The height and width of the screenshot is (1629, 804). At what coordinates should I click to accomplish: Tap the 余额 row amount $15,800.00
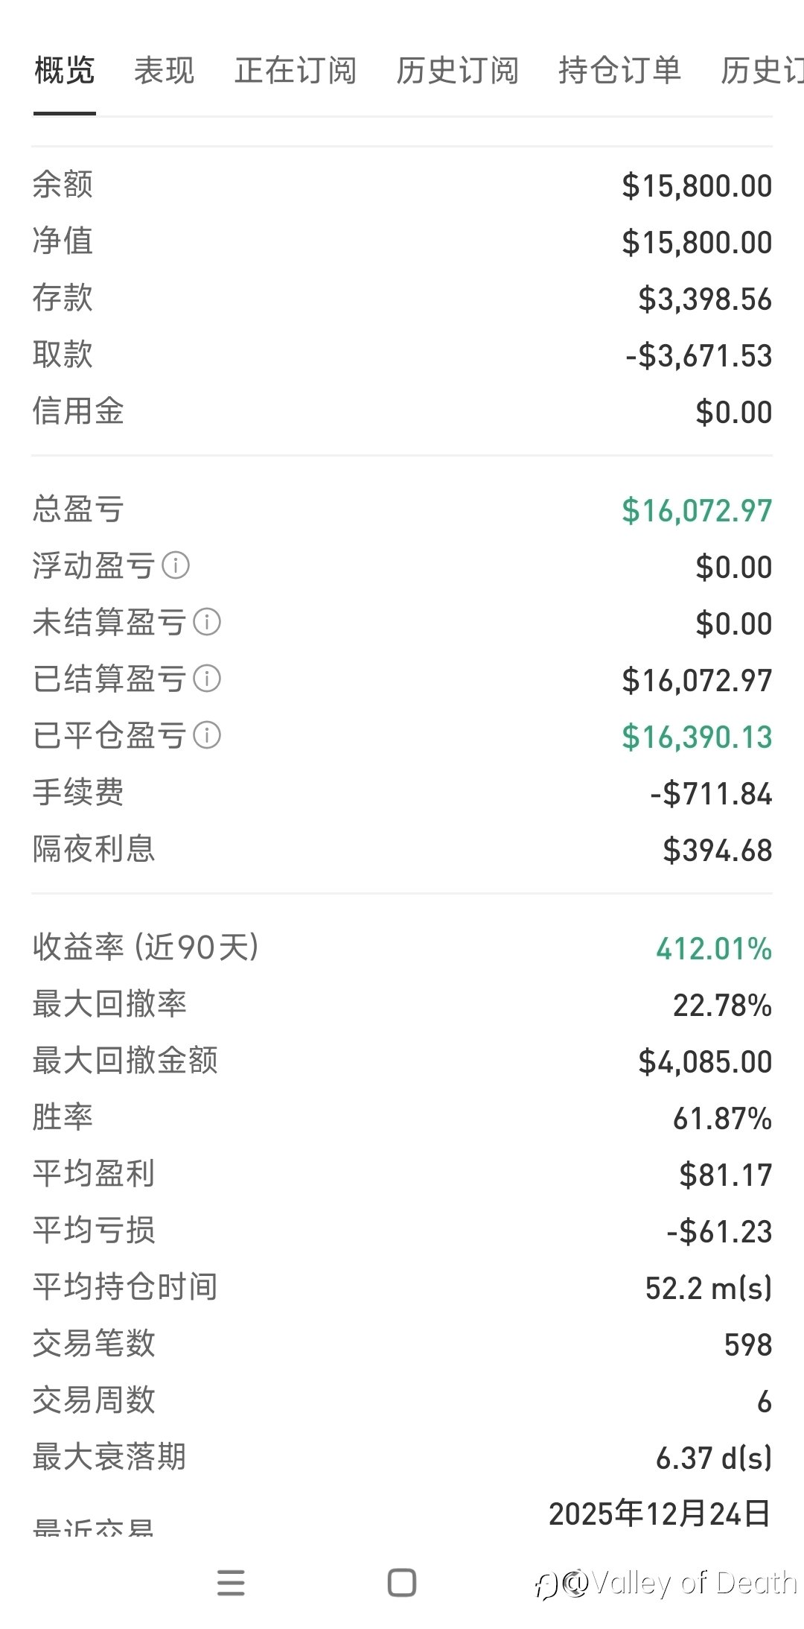pyautogui.click(x=697, y=186)
